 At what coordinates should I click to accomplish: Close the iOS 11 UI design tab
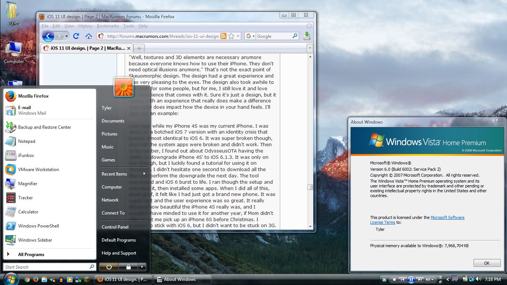129,48
